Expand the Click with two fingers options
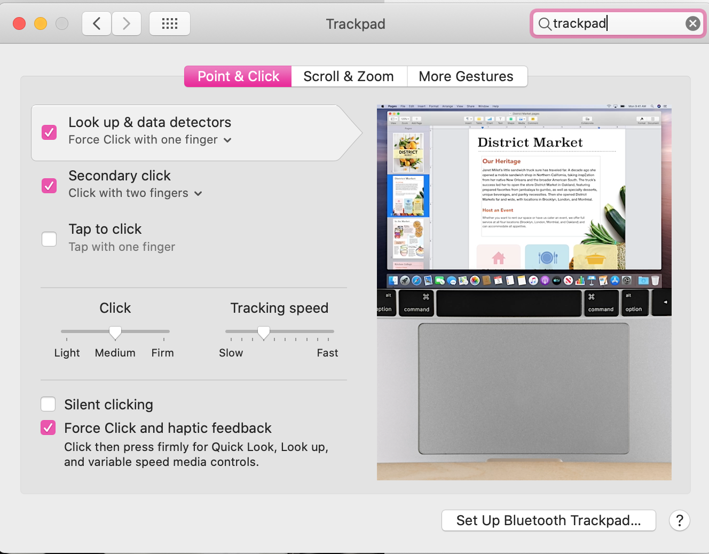The width and height of the screenshot is (709, 554). point(198,194)
